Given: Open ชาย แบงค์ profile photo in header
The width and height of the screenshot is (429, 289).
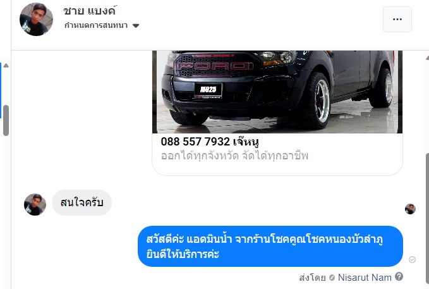Looking at the screenshot, I should coord(37,20).
